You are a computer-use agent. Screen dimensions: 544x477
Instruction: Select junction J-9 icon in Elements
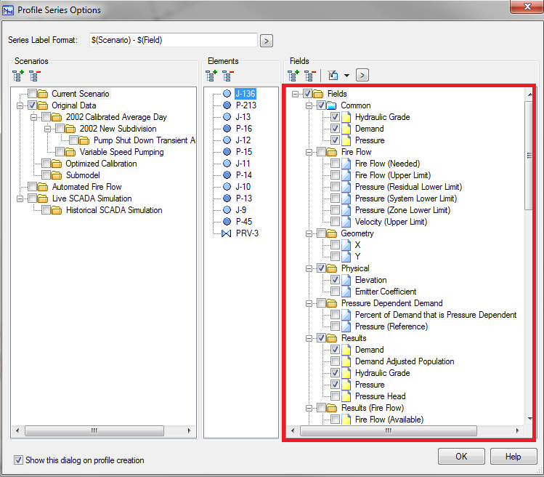[227, 210]
